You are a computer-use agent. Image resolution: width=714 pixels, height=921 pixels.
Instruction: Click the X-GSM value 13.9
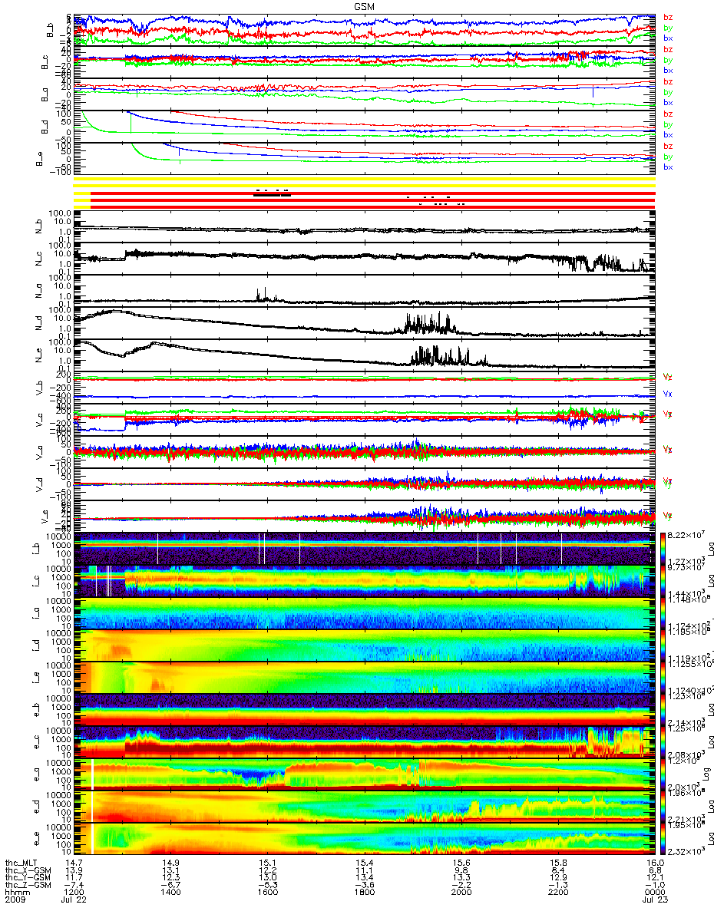pyautogui.click(x=74, y=870)
